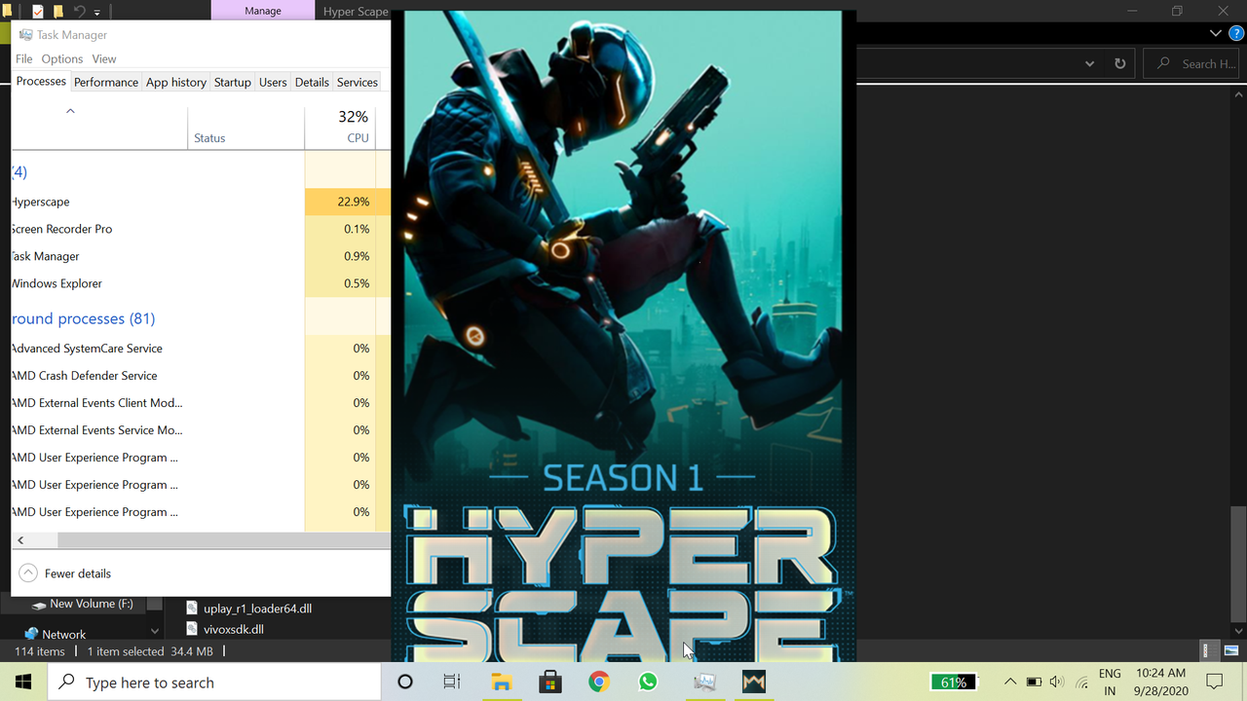Click the Background processes (81) group header
The image size is (1247, 701).
(x=84, y=318)
